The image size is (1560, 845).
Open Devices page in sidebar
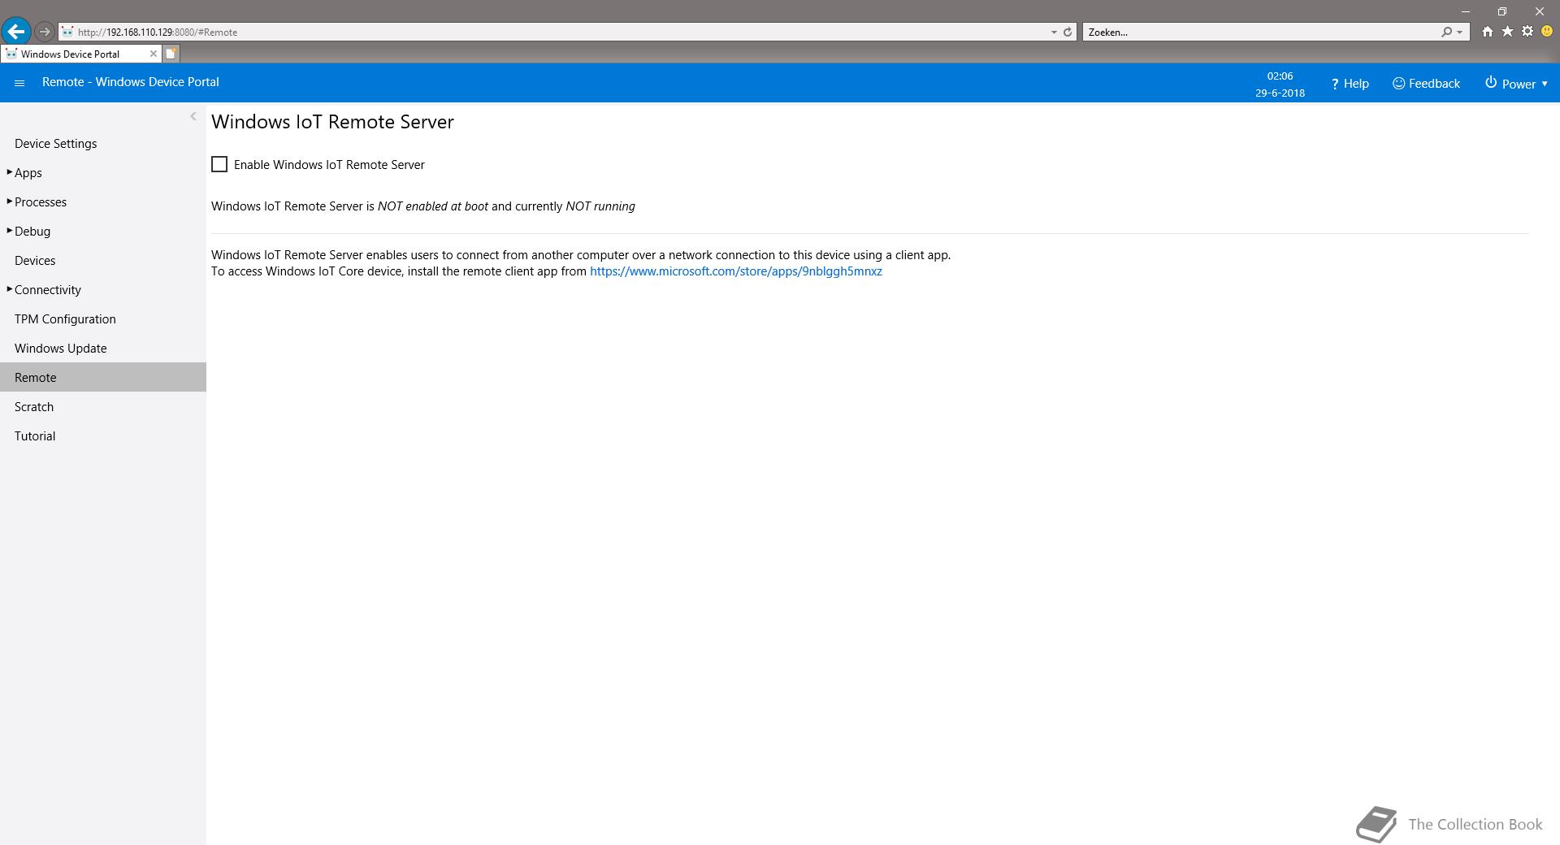point(35,260)
